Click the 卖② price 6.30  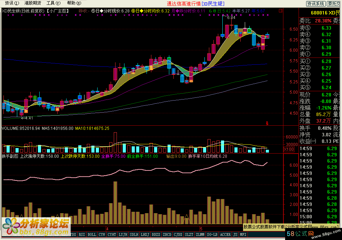pos(326,48)
